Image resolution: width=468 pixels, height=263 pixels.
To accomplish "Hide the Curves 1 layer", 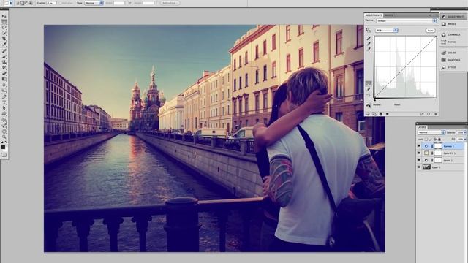I will (x=419, y=146).
